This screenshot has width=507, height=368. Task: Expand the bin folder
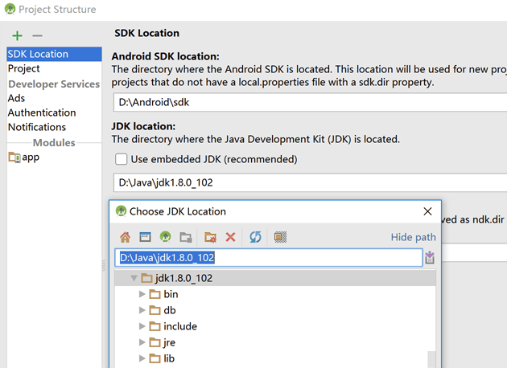coord(142,294)
